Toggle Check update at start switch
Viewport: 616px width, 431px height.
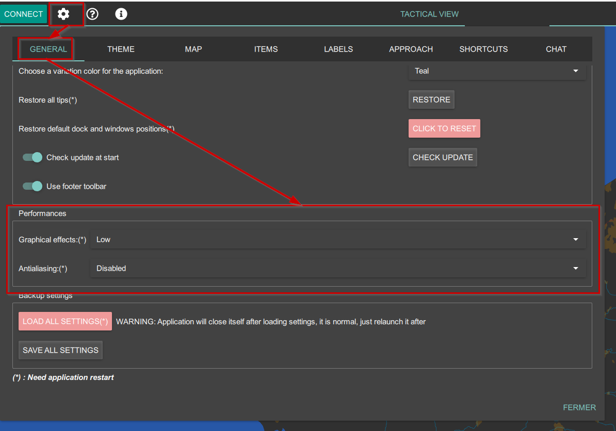click(33, 157)
